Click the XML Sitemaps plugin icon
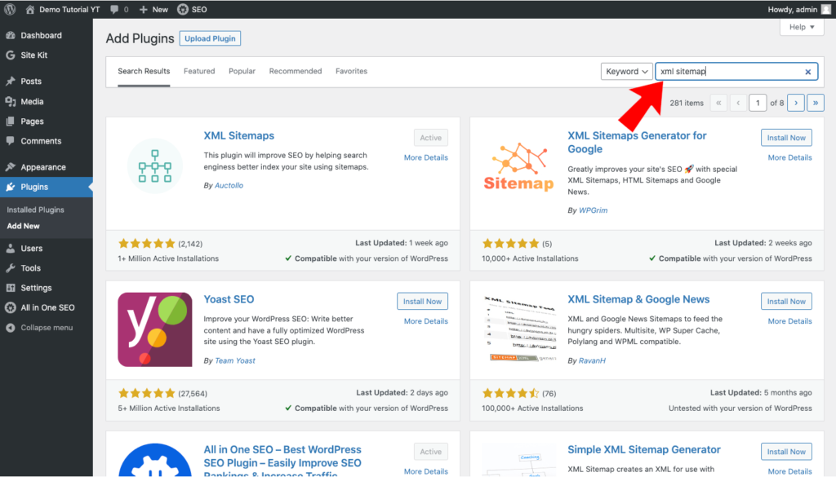Image resolution: width=836 pixels, height=477 pixels. coord(155,166)
